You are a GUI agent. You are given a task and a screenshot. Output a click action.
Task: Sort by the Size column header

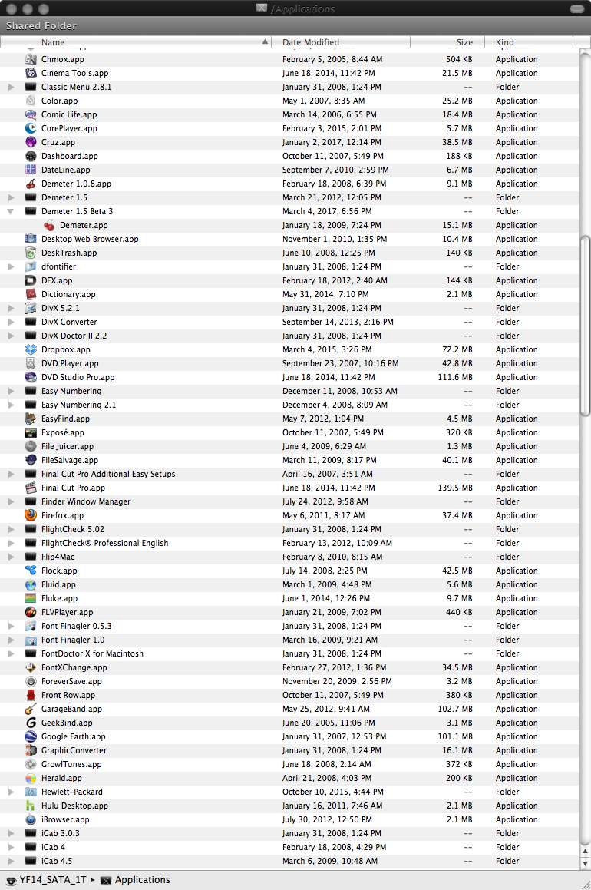tap(447, 42)
